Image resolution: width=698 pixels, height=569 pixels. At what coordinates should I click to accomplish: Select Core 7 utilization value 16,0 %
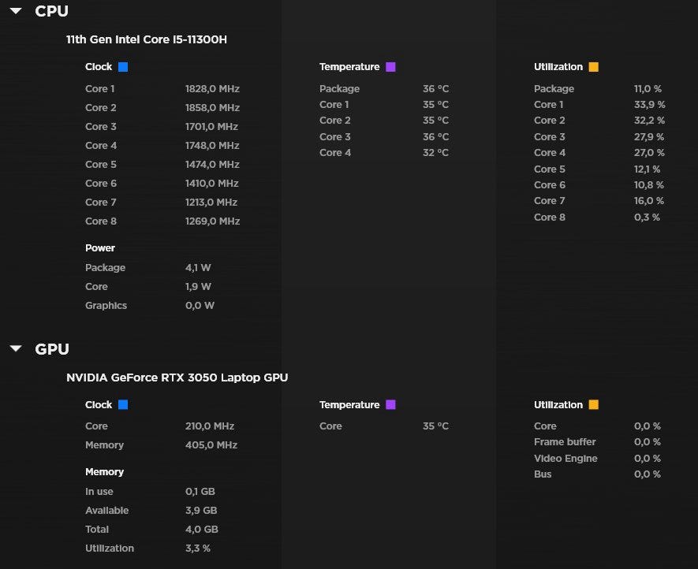(649, 201)
